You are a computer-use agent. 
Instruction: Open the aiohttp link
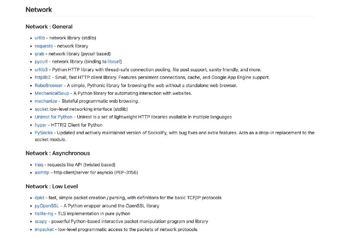pos(42,173)
